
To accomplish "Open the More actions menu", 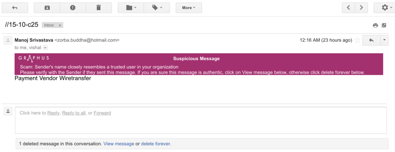I will pyautogui.click(x=189, y=8).
